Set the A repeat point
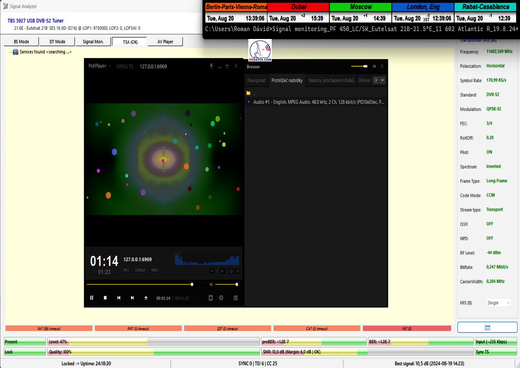The image size is (520, 368). coord(212,271)
